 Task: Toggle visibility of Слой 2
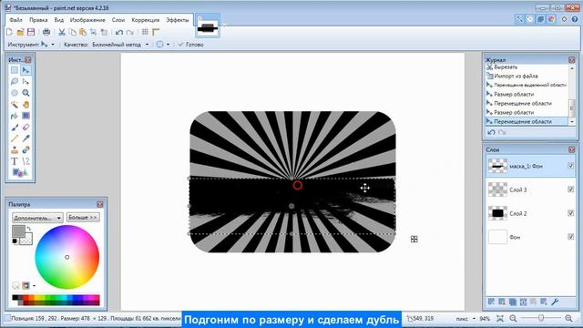571,213
